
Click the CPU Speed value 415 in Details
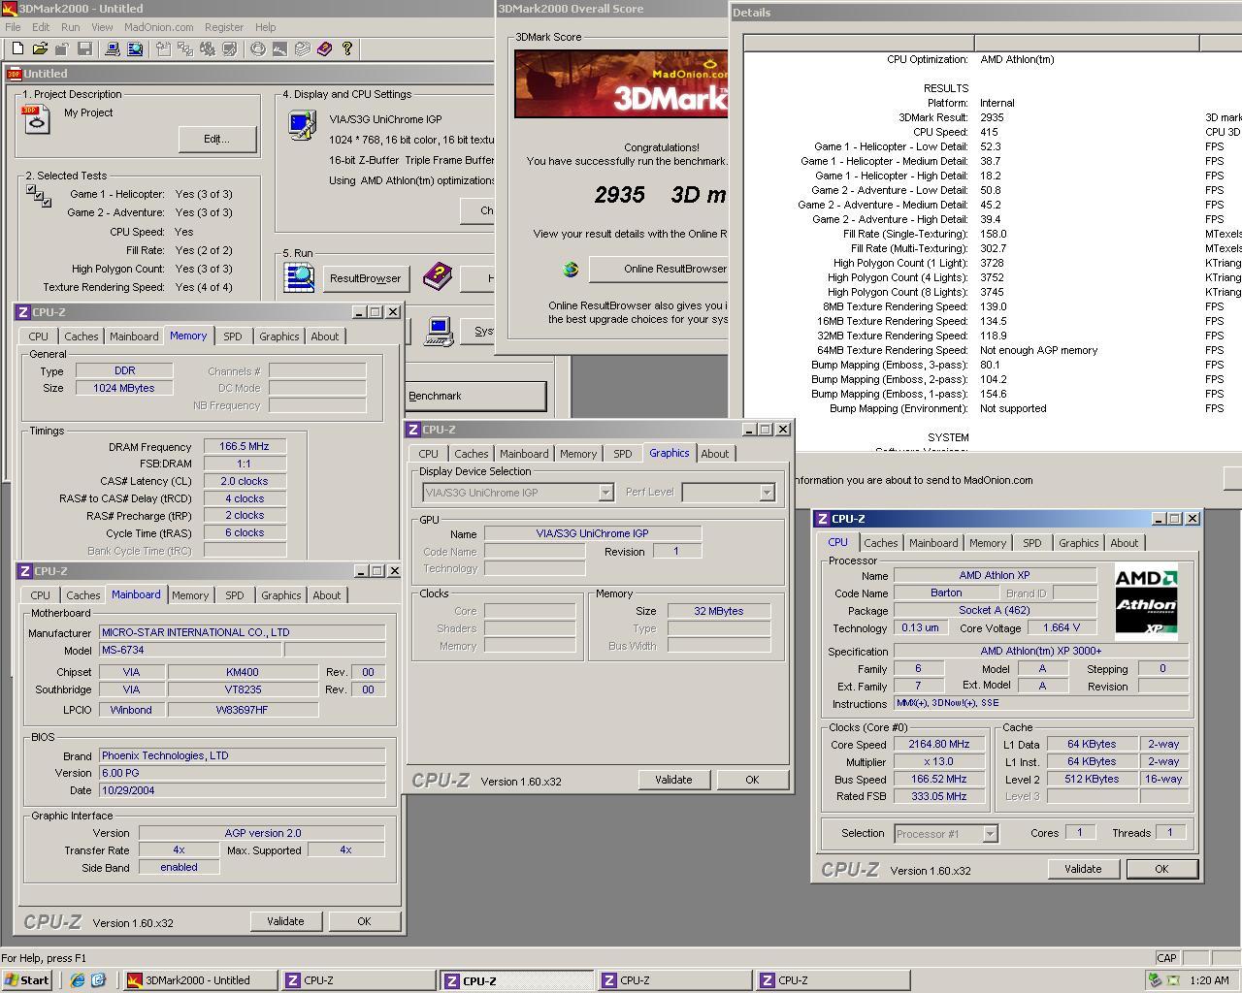click(x=989, y=132)
